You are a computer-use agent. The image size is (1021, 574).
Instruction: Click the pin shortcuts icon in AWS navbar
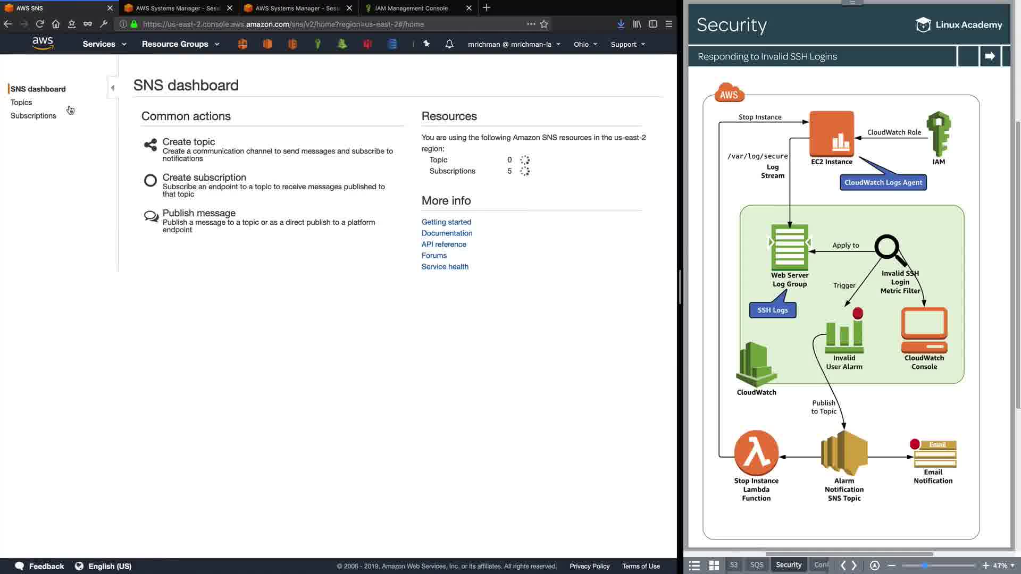(x=426, y=44)
